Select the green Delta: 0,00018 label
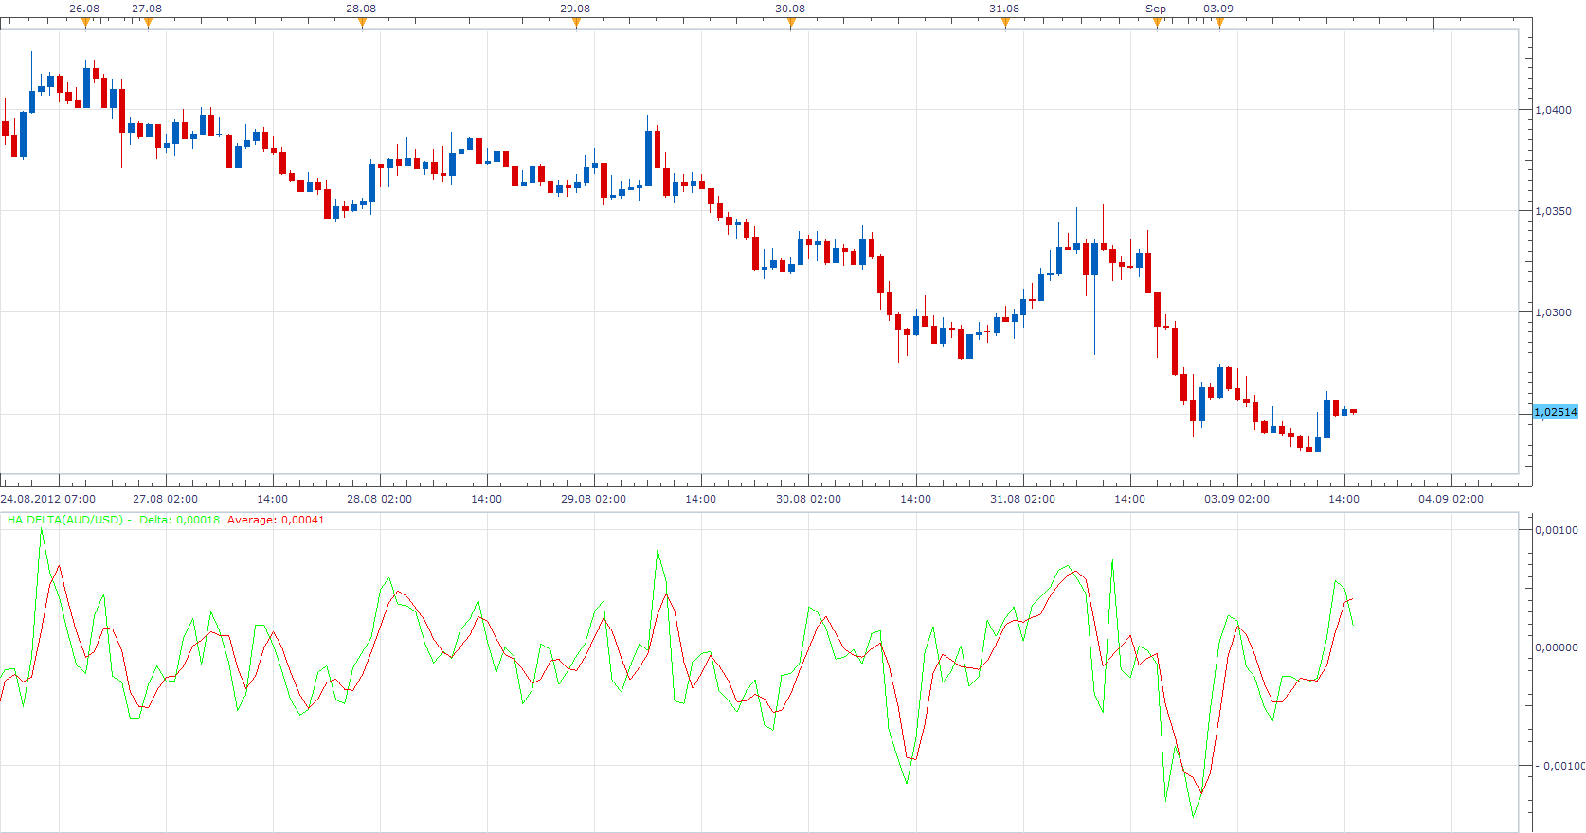Screen dimensions: 1586x833 tap(180, 520)
